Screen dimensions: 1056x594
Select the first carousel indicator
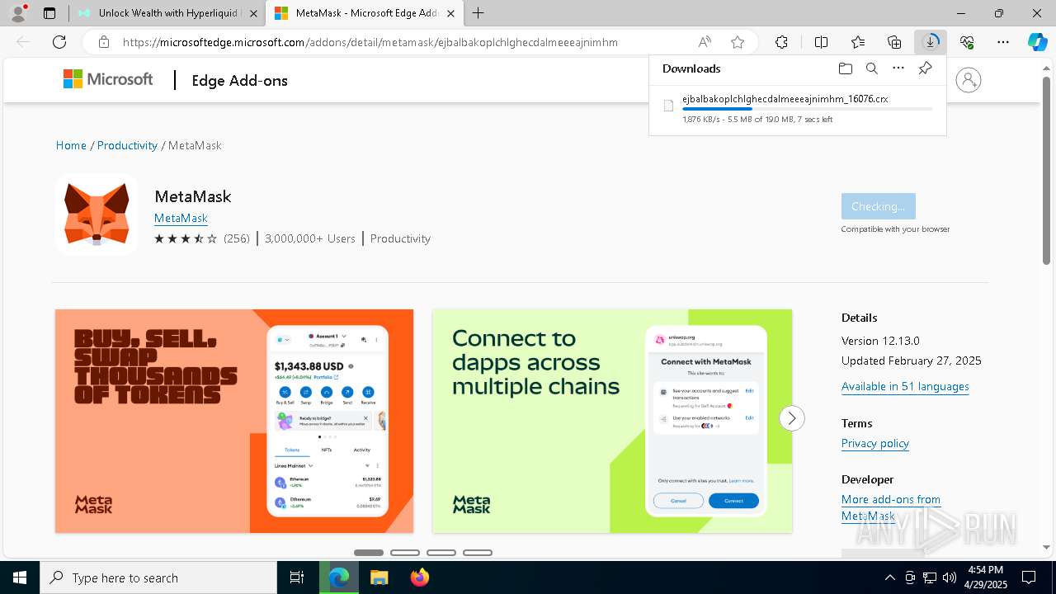coord(369,553)
